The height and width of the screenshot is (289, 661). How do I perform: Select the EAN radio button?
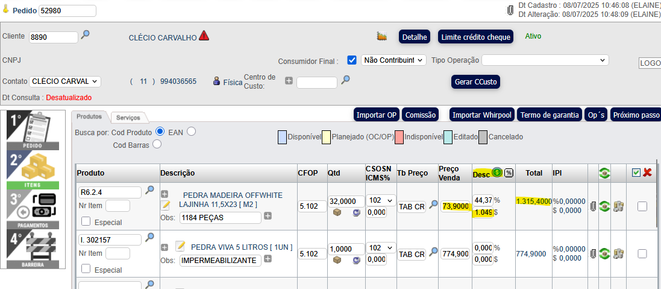pos(191,131)
